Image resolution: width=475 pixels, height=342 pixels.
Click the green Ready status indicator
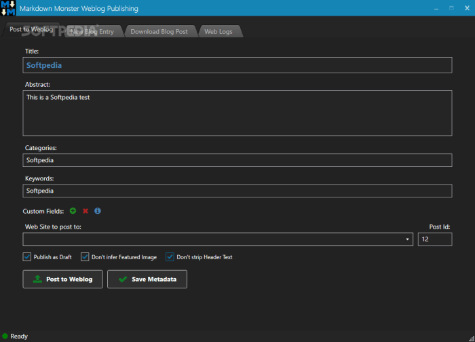coord(5,336)
